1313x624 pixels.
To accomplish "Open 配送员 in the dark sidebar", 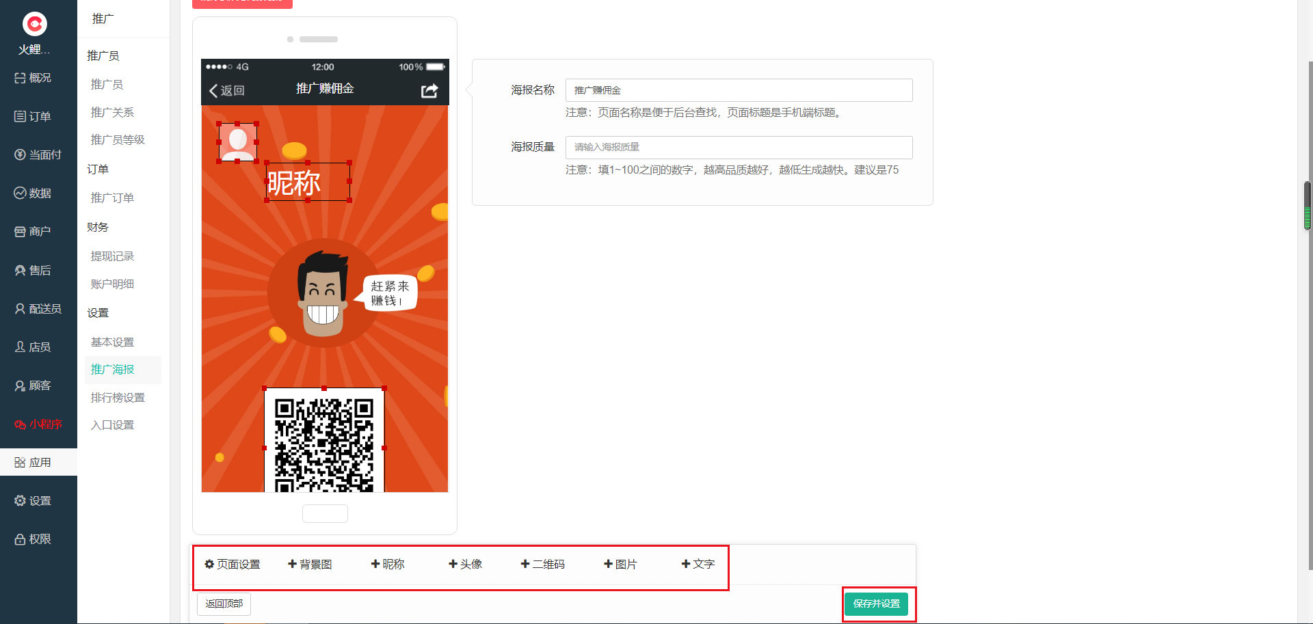I will [x=38, y=308].
